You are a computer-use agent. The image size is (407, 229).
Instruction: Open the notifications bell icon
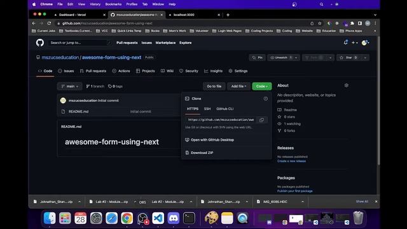345,43
